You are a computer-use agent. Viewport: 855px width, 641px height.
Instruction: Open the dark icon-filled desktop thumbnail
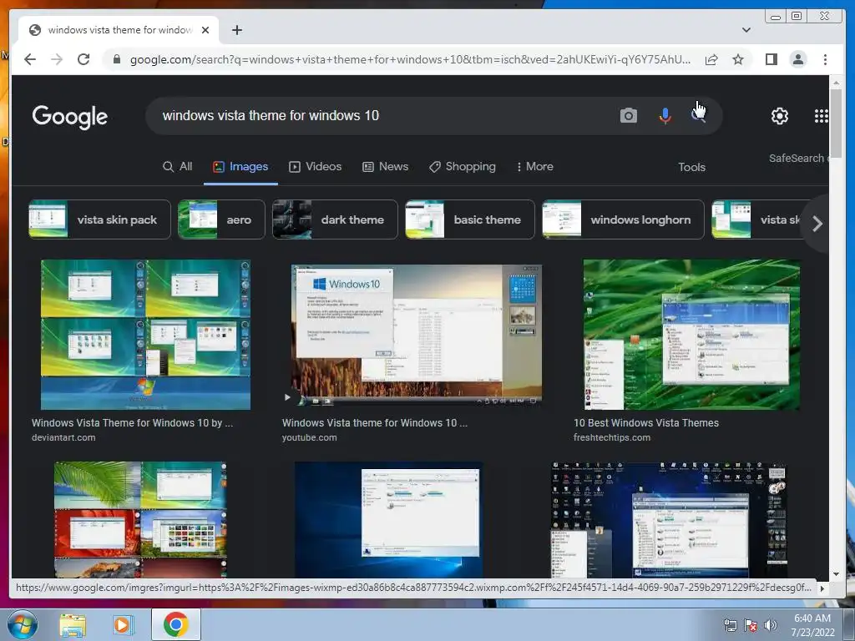click(669, 519)
